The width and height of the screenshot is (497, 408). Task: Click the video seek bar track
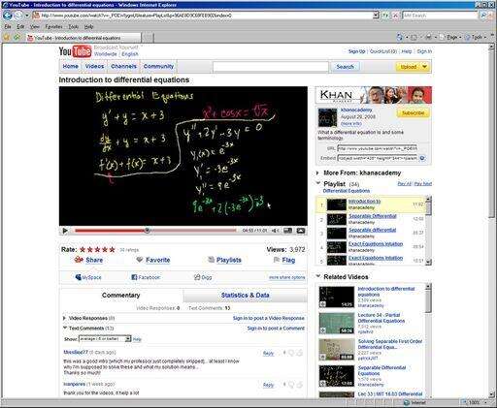(155, 231)
